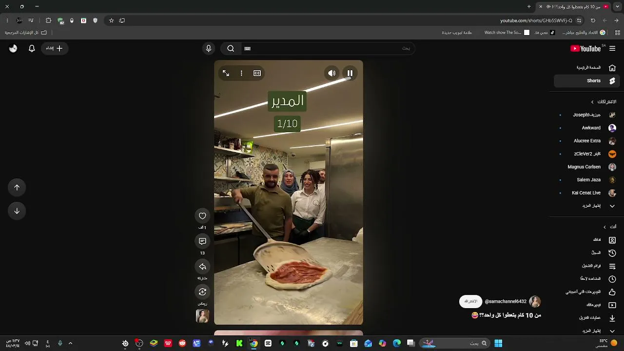Open the All Bookmarks folder
Screen dimensions: 624x351
tap(25, 33)
